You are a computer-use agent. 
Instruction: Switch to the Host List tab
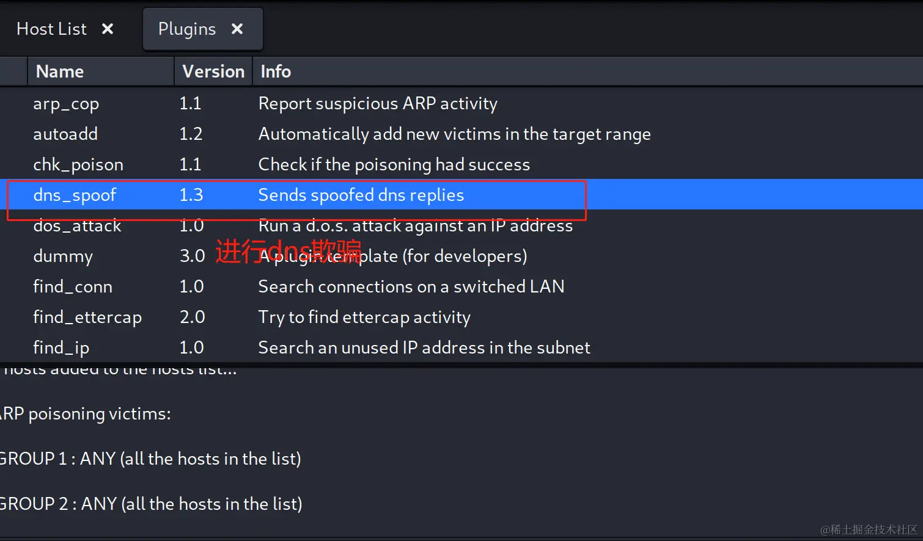pyautogui.click(x=52, y=29)
